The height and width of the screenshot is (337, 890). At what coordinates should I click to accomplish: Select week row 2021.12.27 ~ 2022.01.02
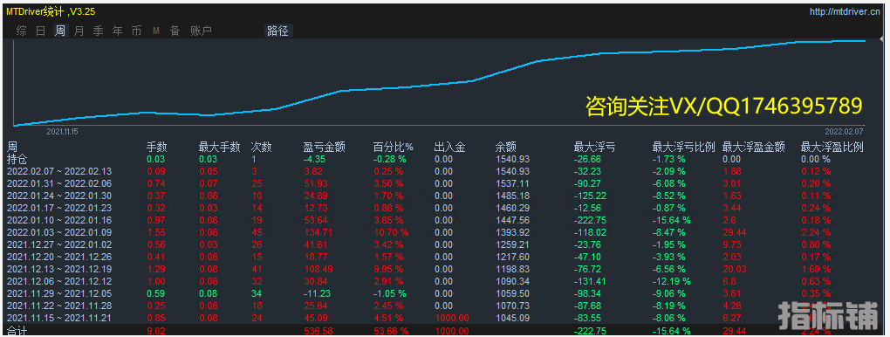pos(59,244)
